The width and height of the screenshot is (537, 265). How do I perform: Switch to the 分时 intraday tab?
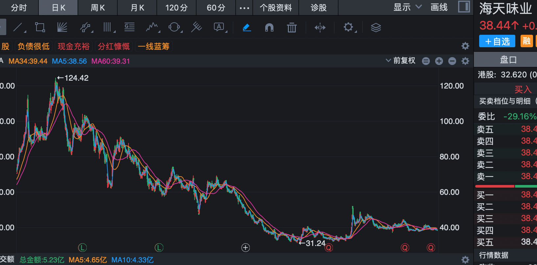pos(19,8)
